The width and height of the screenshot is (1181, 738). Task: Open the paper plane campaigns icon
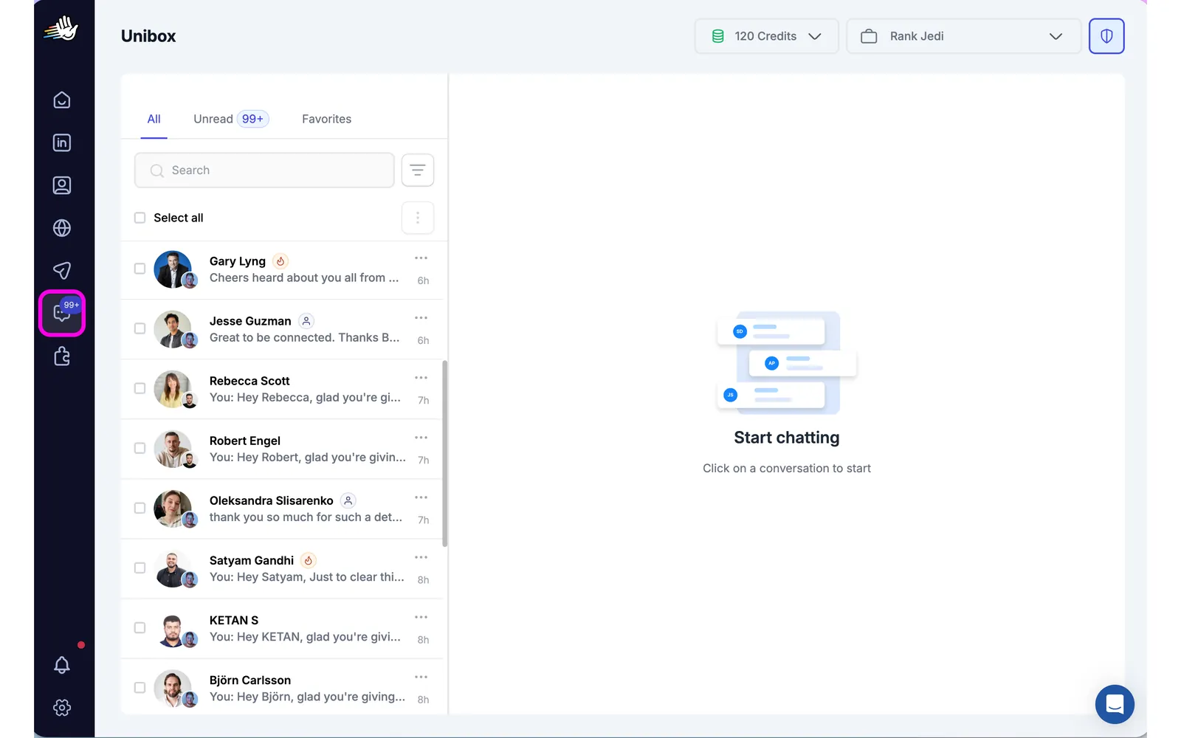pos(62,271)
